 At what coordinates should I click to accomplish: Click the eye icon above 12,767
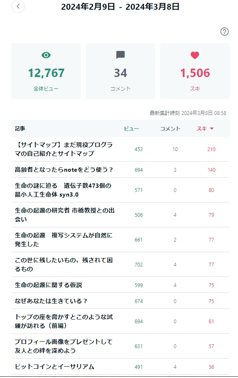[46, 55]
